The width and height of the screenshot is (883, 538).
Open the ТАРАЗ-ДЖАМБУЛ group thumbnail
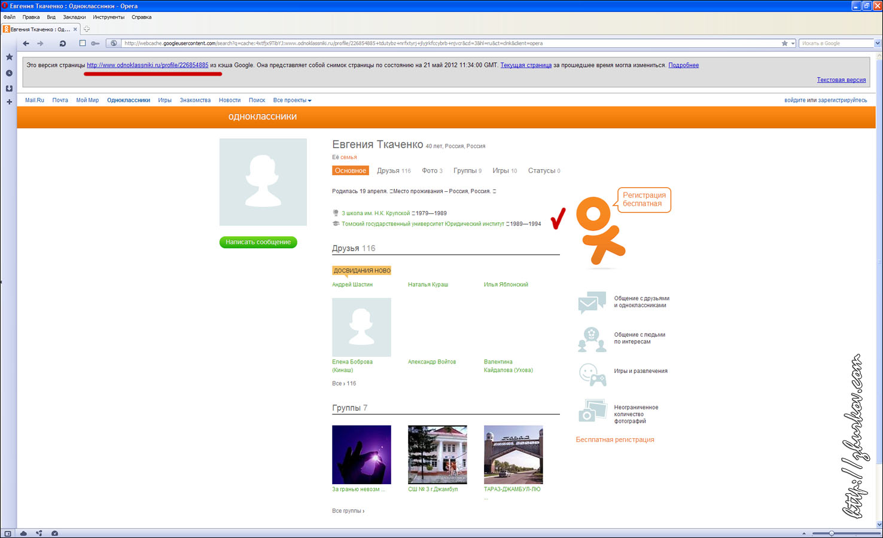(513, 454)
